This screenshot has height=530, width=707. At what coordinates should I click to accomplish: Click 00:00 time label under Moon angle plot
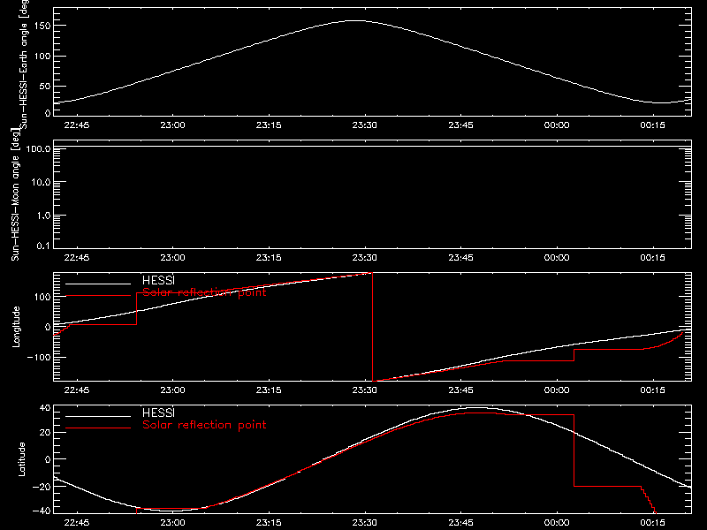[557, 258]
